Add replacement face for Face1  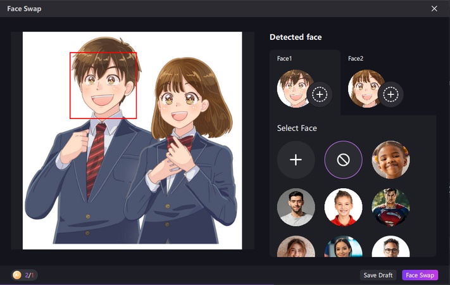pyautogui.click(x=320, y=94)
